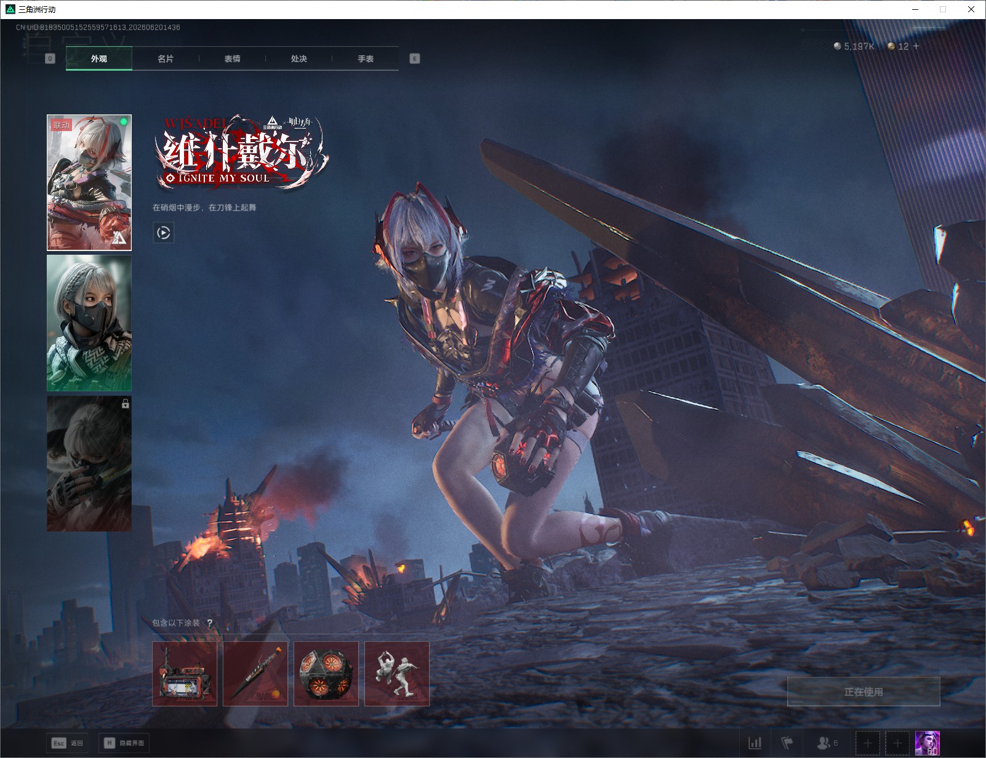The width and height of the screenshot is (986, 758).
Task: Open the player avatar portrait
Action: (x=928, y=743)
